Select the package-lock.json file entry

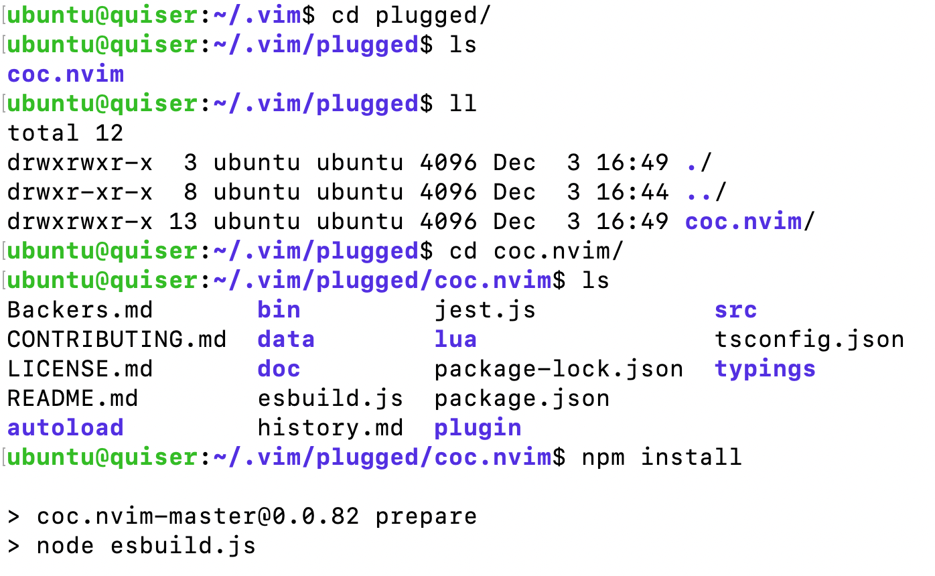(559, 369)
